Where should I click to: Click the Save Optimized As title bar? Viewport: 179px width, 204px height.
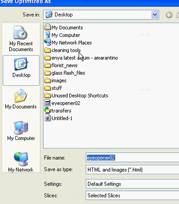89,3
